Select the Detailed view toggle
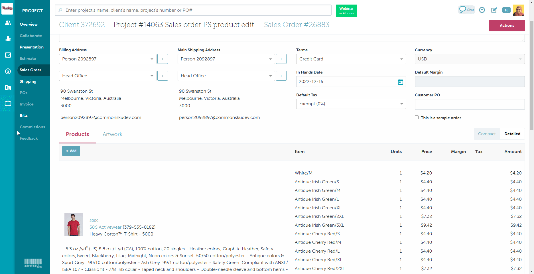The height and width of the screenshot is (274, 534). click(512, 134)
